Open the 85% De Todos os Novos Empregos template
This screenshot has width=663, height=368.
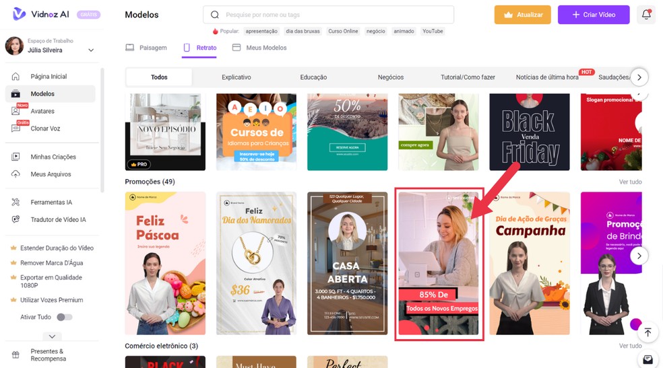[x=439, y=263]
